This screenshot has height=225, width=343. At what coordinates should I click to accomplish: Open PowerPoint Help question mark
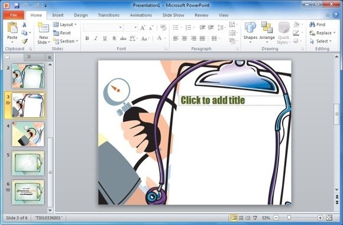(336, 15)
